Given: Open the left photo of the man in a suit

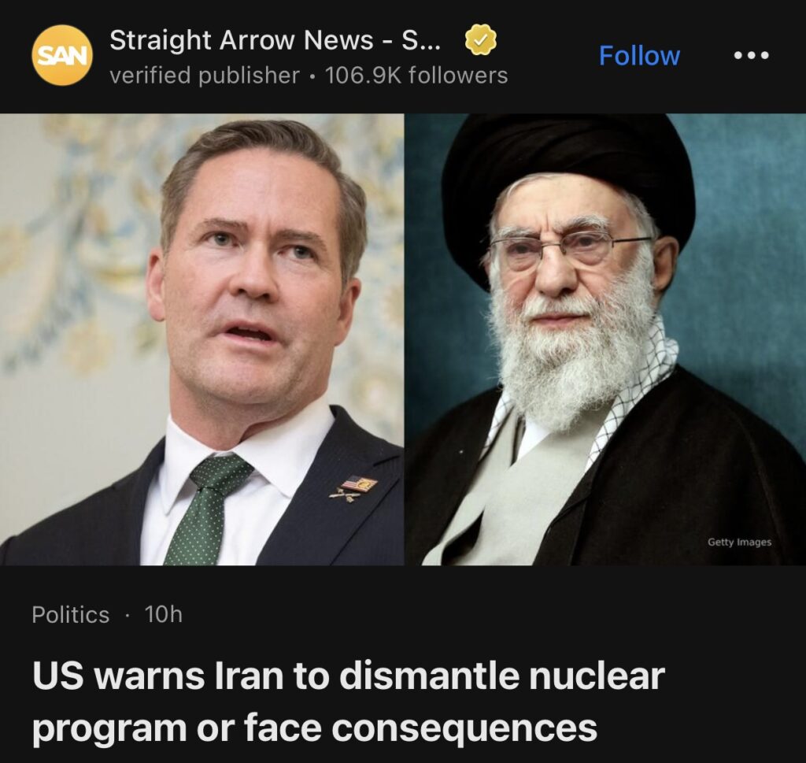Looking at the screenshot, I should [x=201, y=339].
